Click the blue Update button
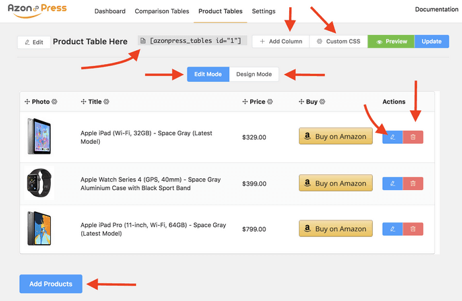This screenshot has width=462, height=301. [x=432, y=42]
